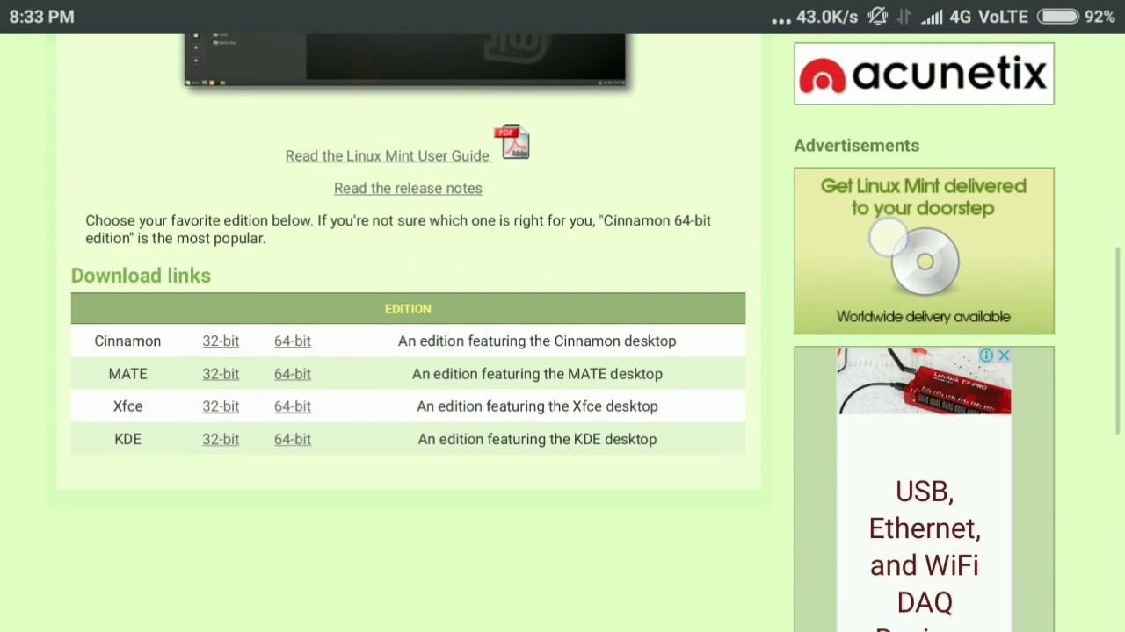Download KDE 32-bit edition
Viewport: 1125px width, 632px height.
tap(221, 439)
